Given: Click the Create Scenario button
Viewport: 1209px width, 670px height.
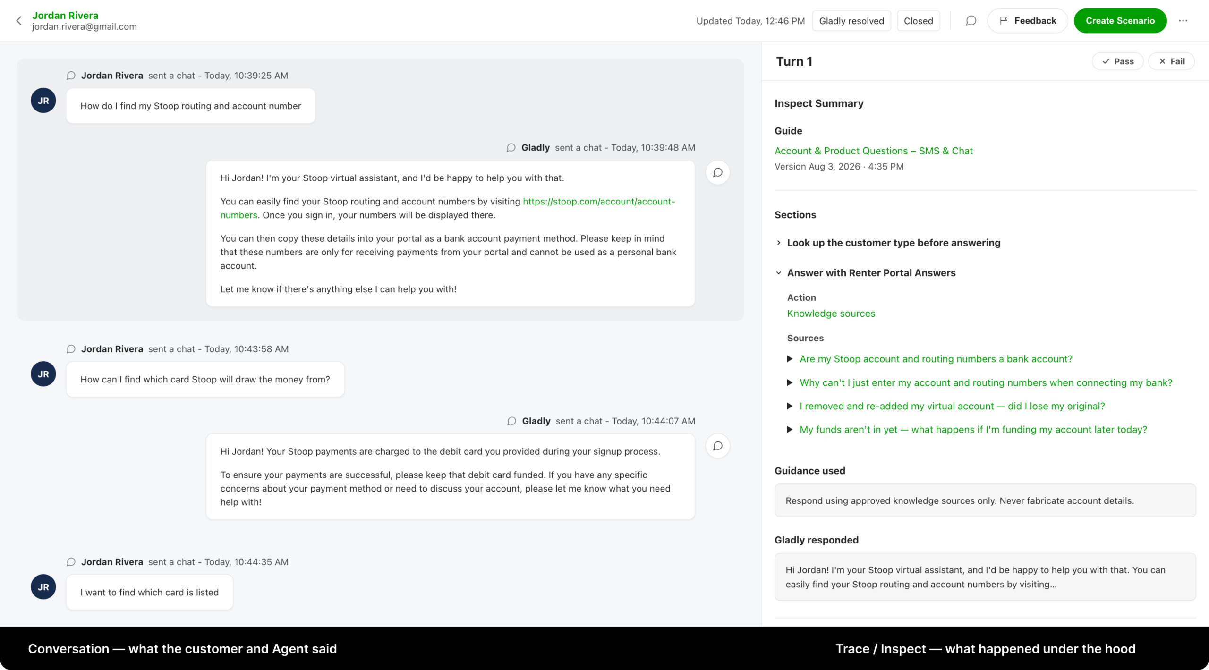Looking at the screenshot, I should tap(1120, 21).
